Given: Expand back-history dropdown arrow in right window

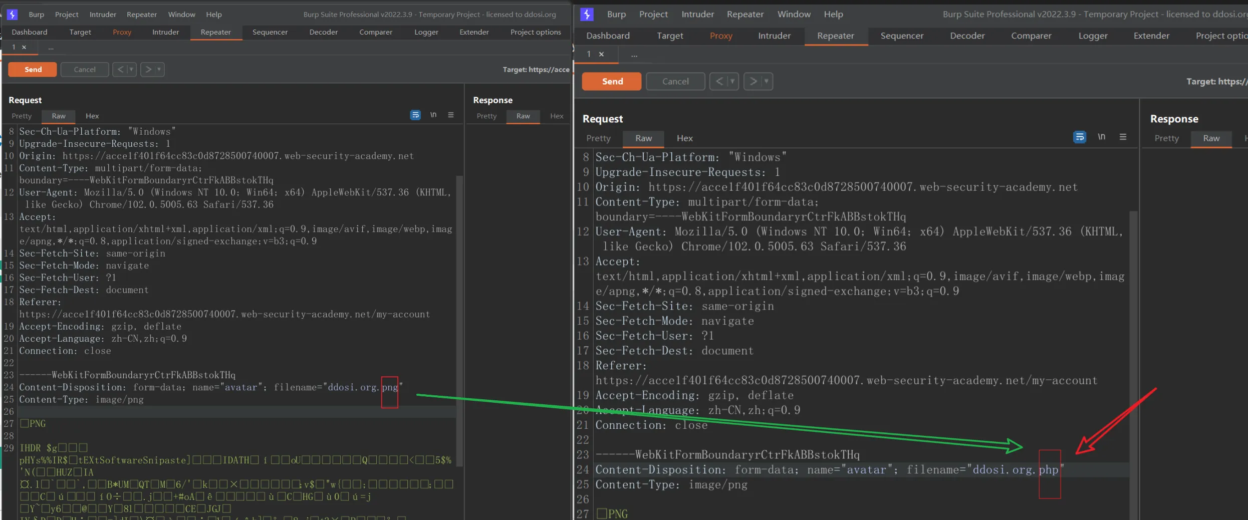Looking at the screenshot, I should click(x=732, y=81).
